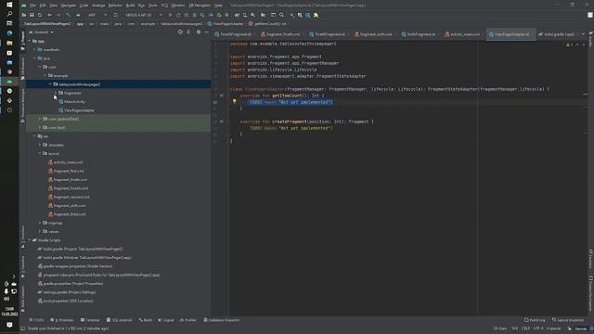Open the Refactor menu
Image resolution: width=594 pixels, height=334 pixels.
click(115, 6)
